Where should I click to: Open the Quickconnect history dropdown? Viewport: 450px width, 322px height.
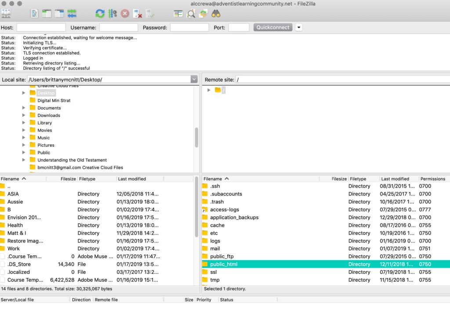[x=299, y=27]
